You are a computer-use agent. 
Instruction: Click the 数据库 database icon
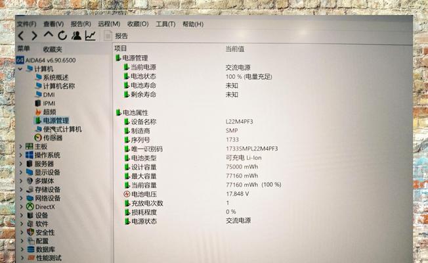pos(31,249)
